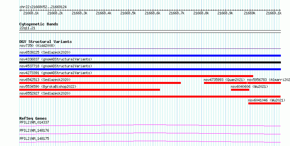Viewport: 290px width, 146px height.
Task: Click the 21668.6k ruler tick label
Action: click(152, 13)
